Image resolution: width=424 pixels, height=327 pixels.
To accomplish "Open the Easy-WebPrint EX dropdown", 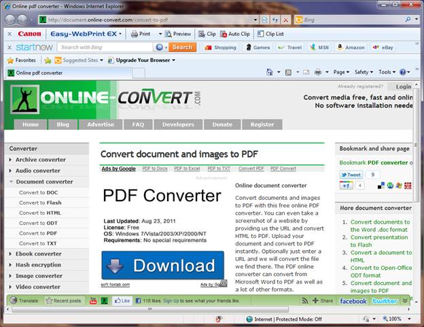I will [x=120, y=34].
